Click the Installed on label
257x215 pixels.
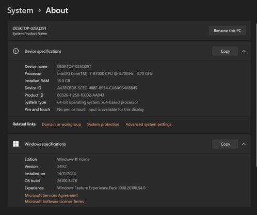tap(35, 174)
